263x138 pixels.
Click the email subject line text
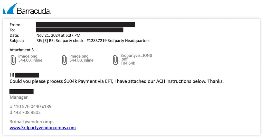point(93,41)
